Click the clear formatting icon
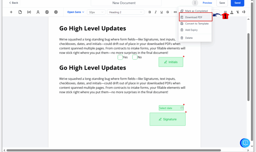This screenshot has height=152, width=256. [238, 12]
